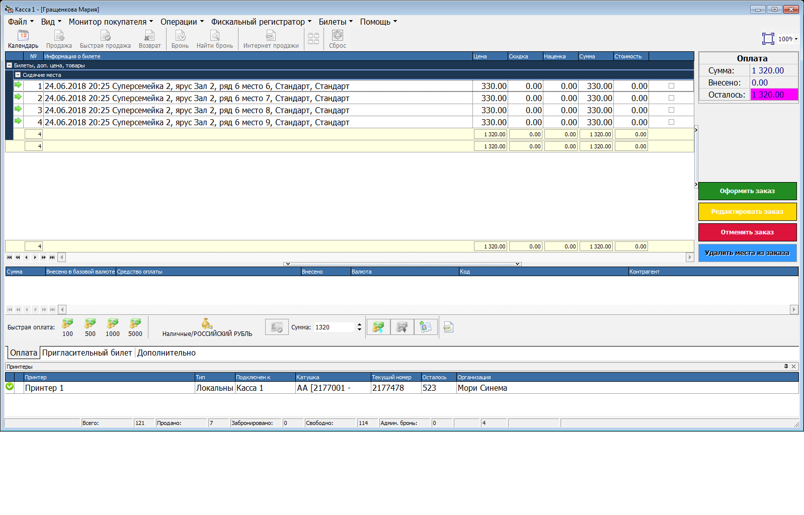The height and width of the screenshot is (515, 804).
Task: Open the Файл menu
Action: [x=21, y=22]
